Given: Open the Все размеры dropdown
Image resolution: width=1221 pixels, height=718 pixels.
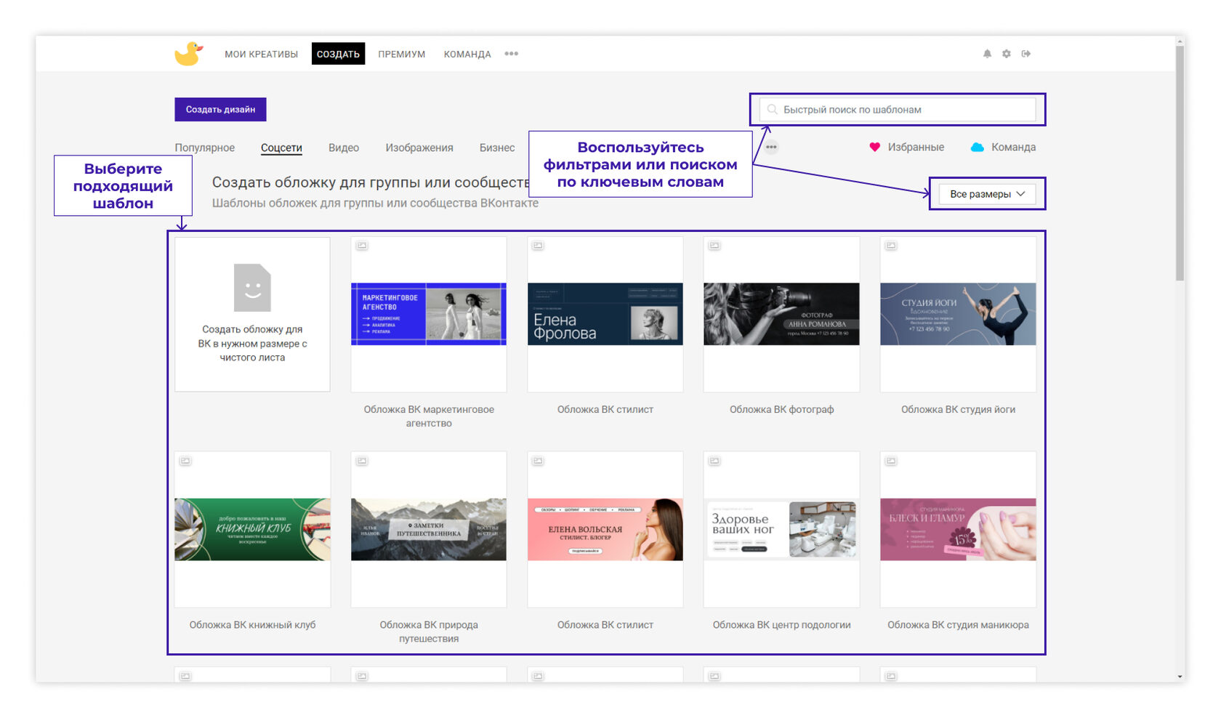Looking at the screenshot, I should (x=987, y=194).
